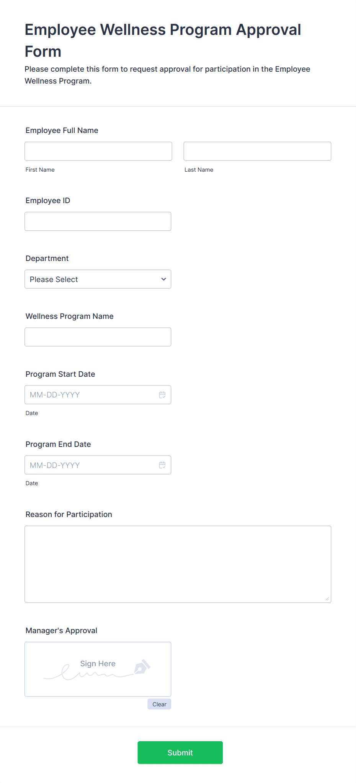Click into the Employee ID field
Screen dimensions: 356x783
click(x=98, y=221)
